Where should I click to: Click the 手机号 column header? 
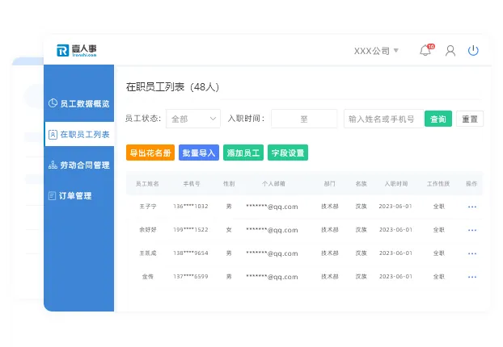192,183
